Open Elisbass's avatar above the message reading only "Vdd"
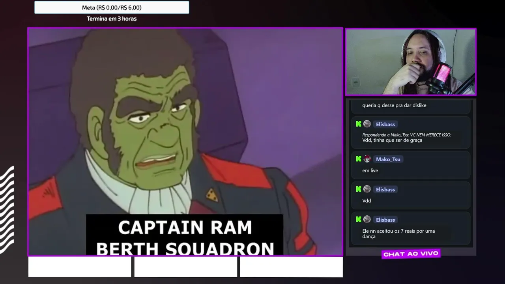The height and width of the screenshot is (284, 505). [x=367, y=189]
